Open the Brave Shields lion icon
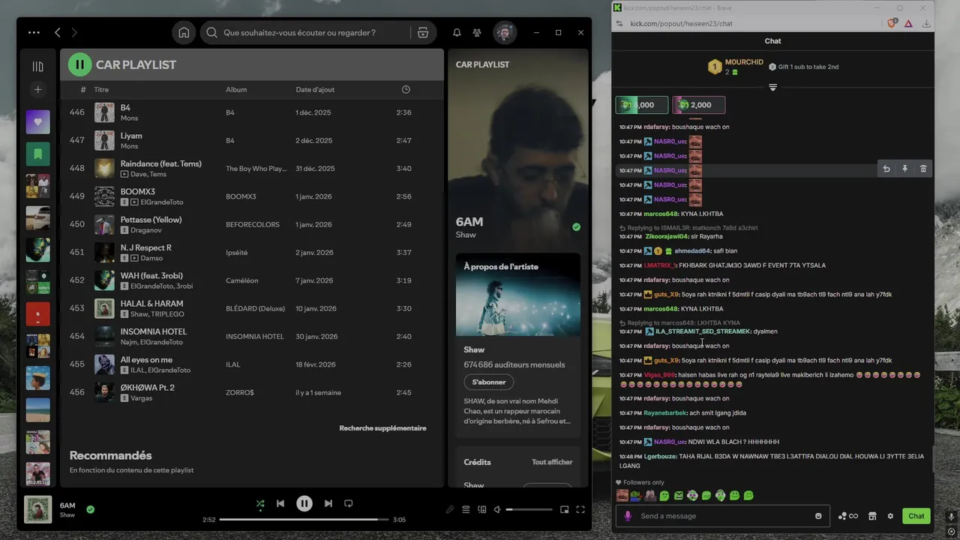960x540 pixels. coord(892,23)
